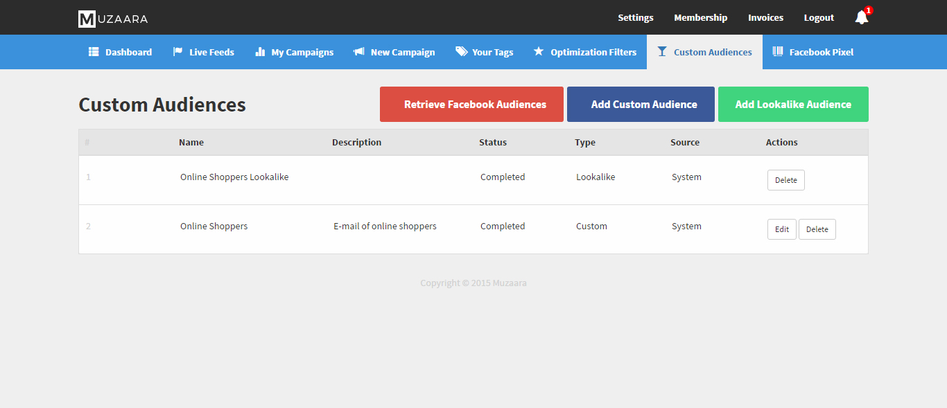Viewport: 947px width, 408px height.
Task: Click the Muzaara logo
Action: (x=113, y=19)
